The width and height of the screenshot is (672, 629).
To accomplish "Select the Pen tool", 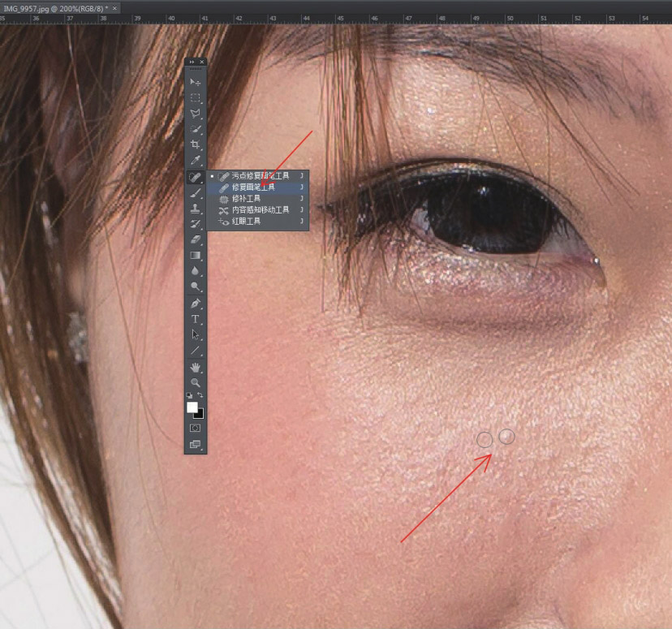I will 196,303.
